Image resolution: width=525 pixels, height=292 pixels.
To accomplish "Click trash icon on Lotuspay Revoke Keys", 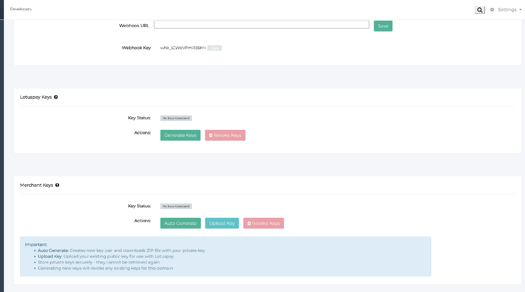I will pyautogui.click(x=211, y=135).
